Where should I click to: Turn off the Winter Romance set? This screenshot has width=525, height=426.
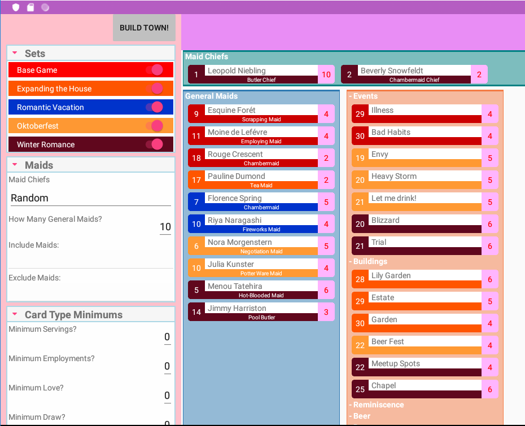coord(154,144)
